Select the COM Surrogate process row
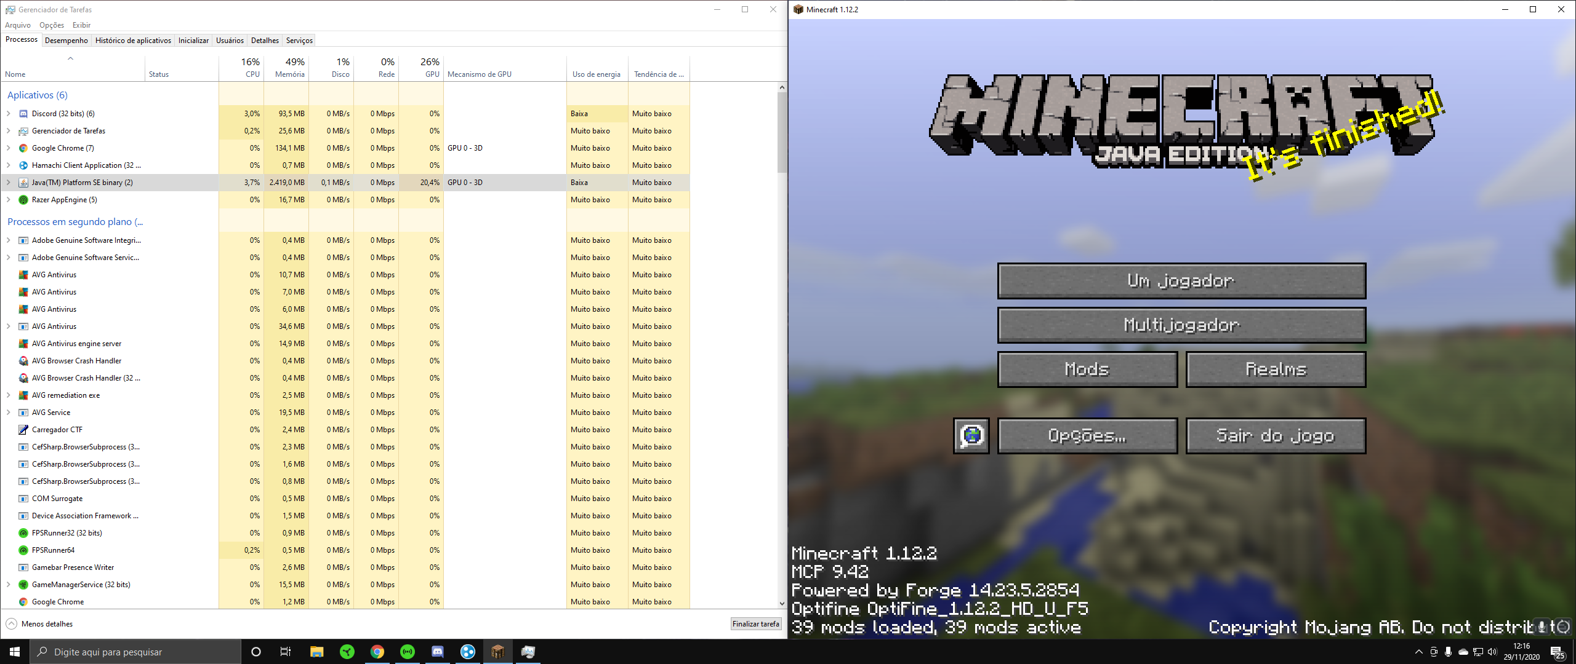Viewport: 1576px width, 664px height. pyautogui.click(x=345, y=499)
